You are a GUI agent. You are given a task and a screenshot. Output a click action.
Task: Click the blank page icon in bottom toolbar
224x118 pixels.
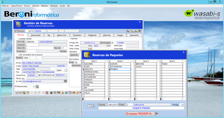55,93
